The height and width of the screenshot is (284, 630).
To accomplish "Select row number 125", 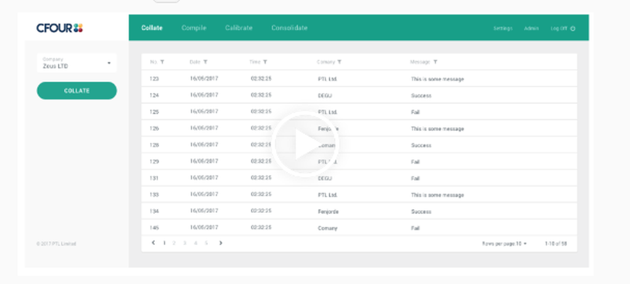I will tap(359, 111).
